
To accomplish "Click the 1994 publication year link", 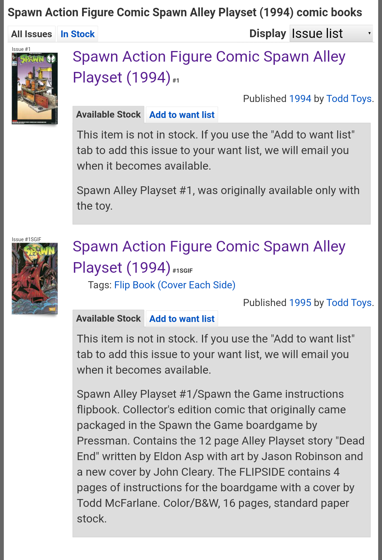I will click(x=300, y=98).
